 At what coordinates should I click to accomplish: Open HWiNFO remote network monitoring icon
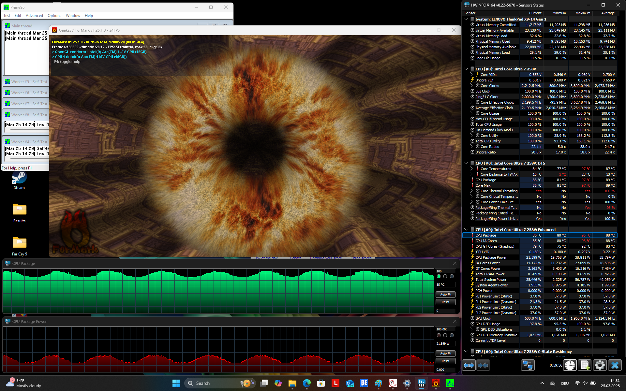pyautogui.click(x=528, y=365)
